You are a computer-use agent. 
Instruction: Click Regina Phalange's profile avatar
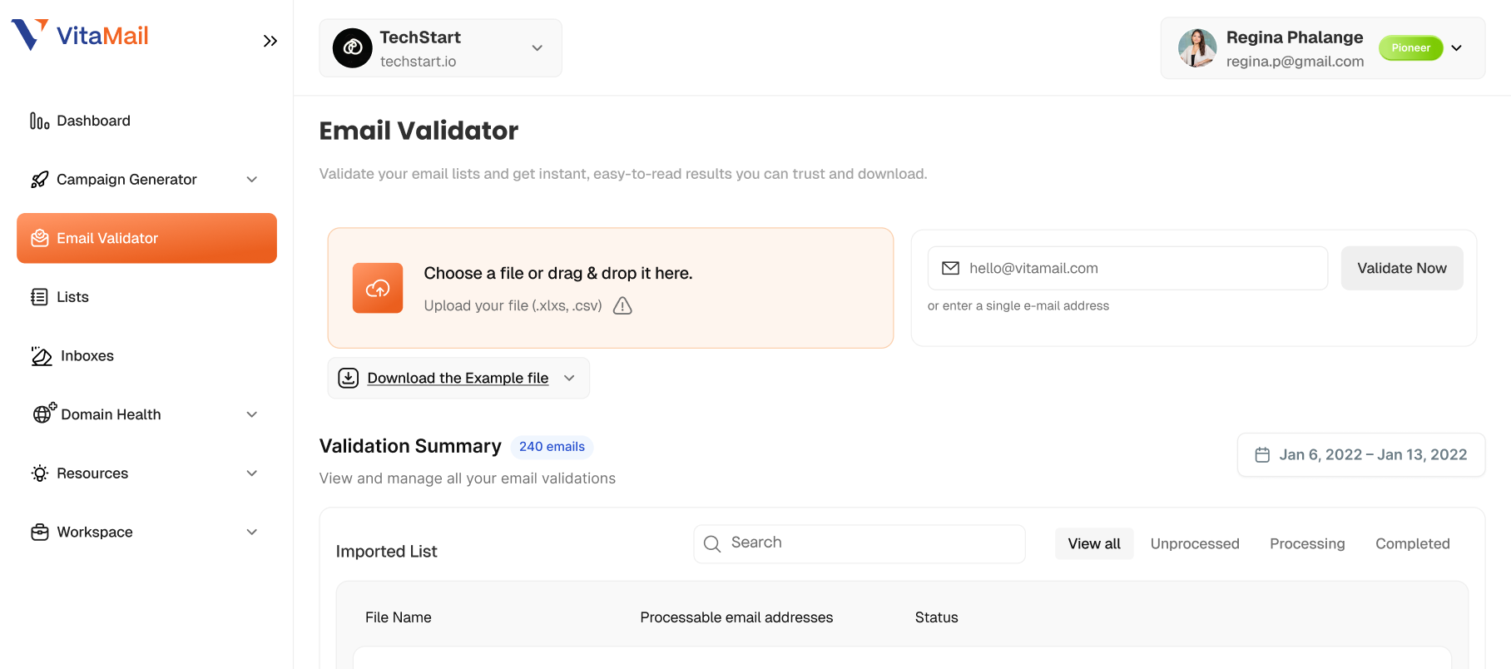1197,48
